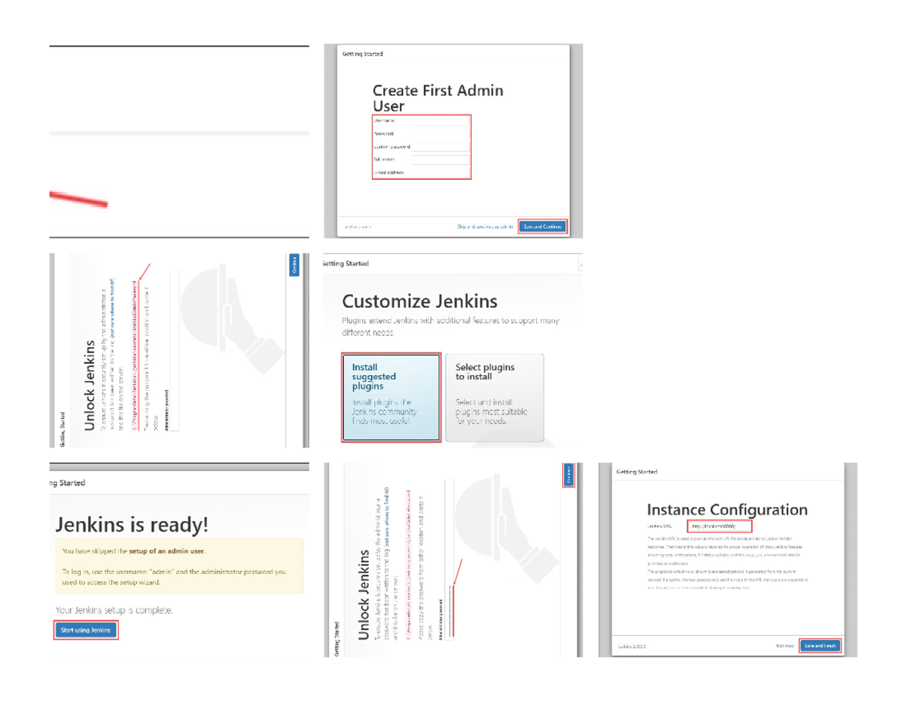Click the 'Your Jenkins setup is complete.' text
This screenshot has width=907, height=701.
114,609
